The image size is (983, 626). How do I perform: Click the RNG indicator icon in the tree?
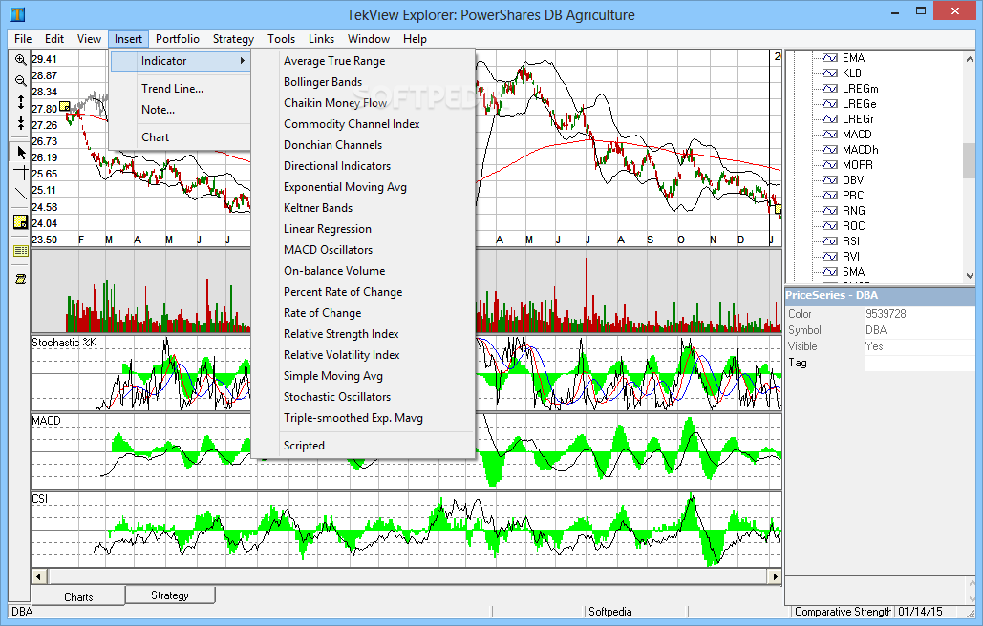click(x=830, y=210)
